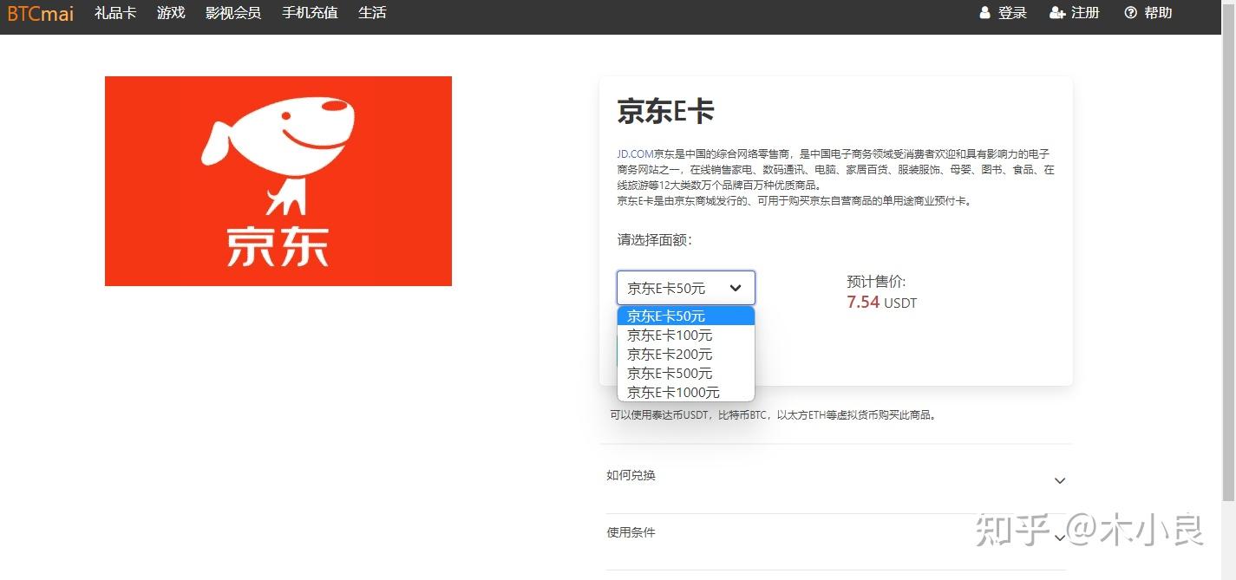Viewport: 1236px width, 580px height.
Task: Open the 手机充值 section
Action: (309, 12)
